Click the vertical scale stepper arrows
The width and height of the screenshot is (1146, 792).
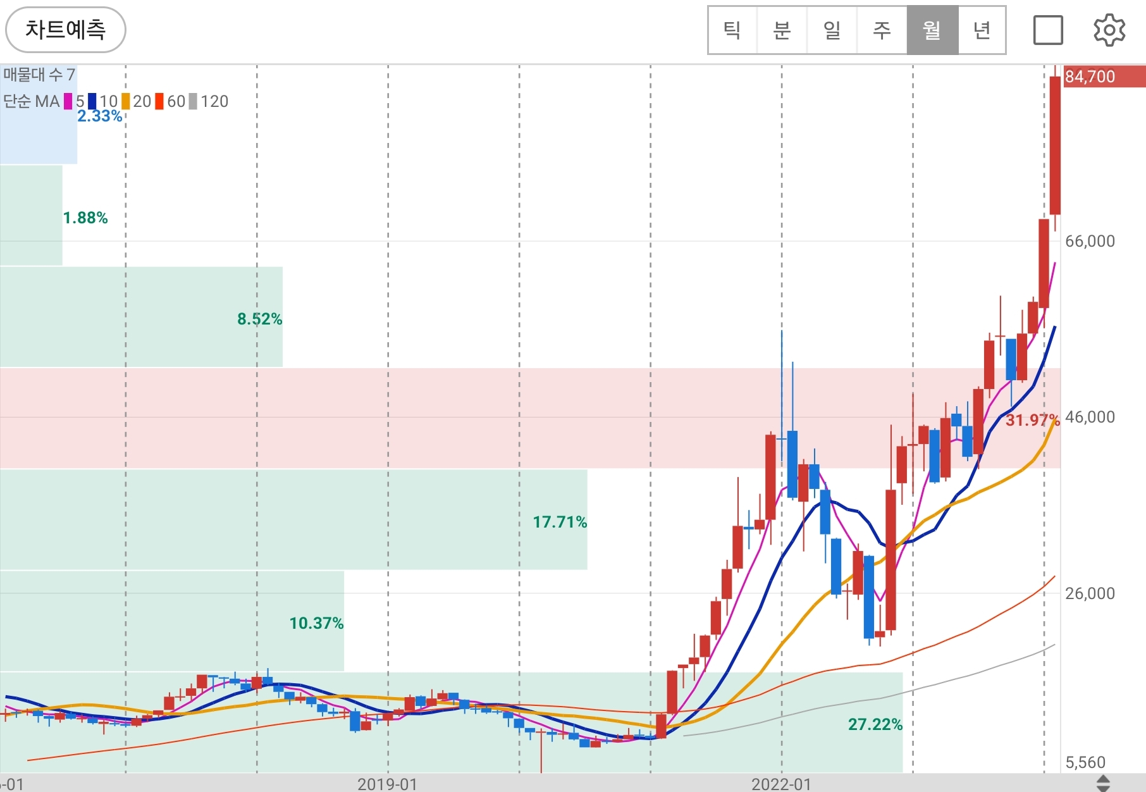tap(1103, 783)
